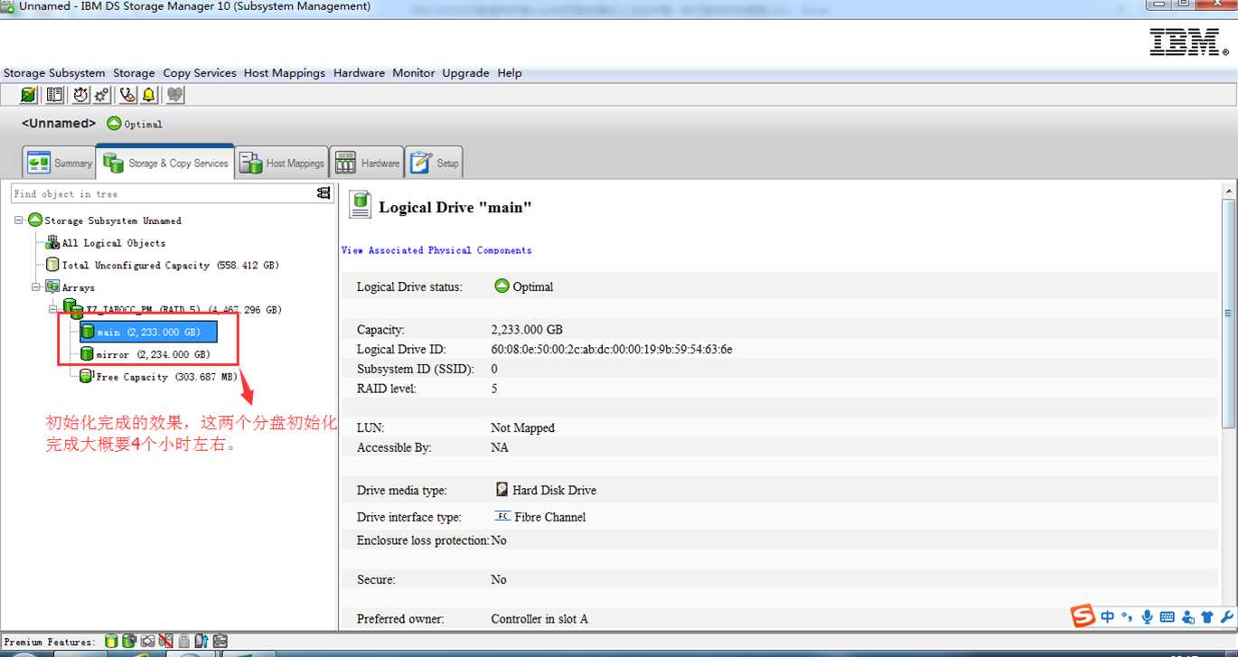Open the Hardware menu

click(x=359, y=73)
